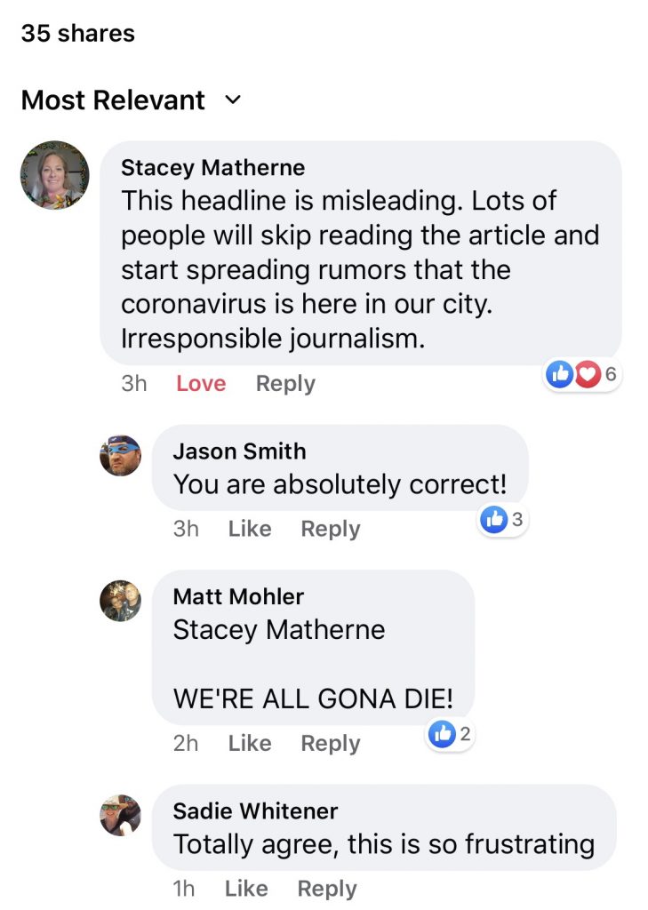
Task: View the 35 shares list
Action: (78, 33)
